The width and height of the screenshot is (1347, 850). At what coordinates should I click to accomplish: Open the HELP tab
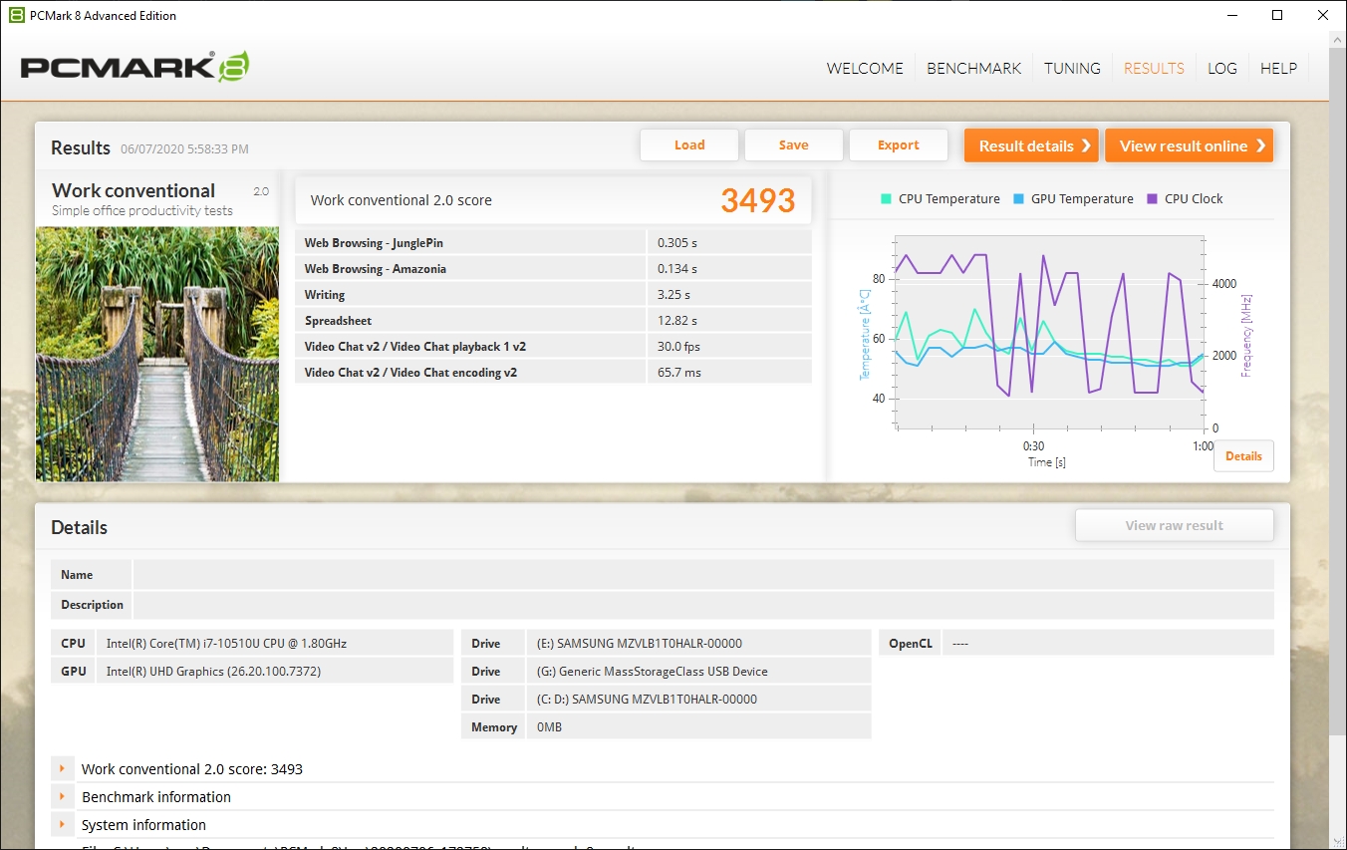pyautogui.click(x=1278, y=69)
